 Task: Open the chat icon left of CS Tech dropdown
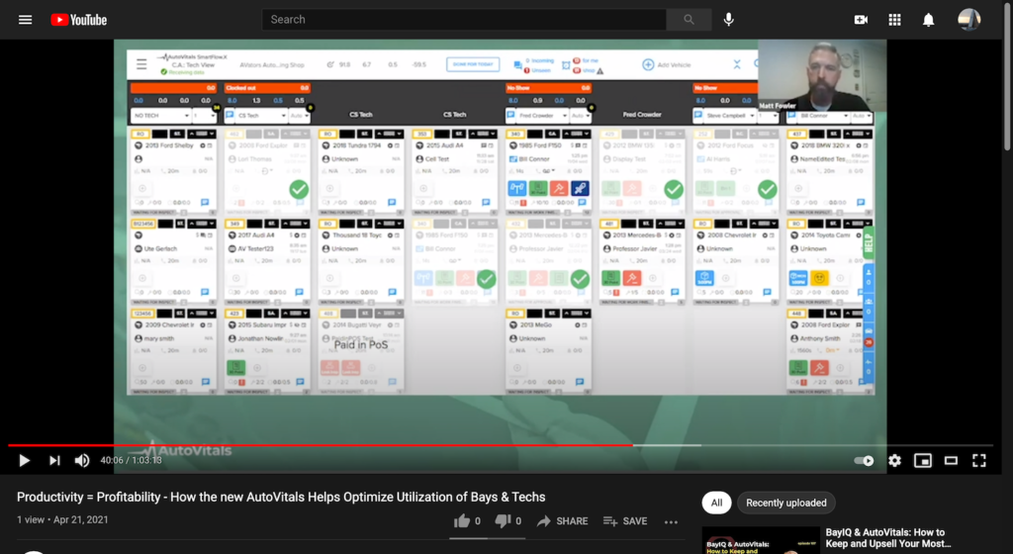coord(230,115)
